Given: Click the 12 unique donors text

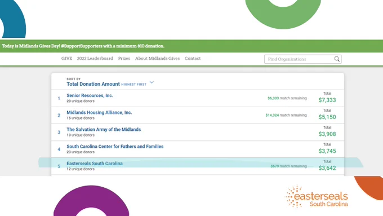Looking at the screenshot, I should click(x=81, y=169).
